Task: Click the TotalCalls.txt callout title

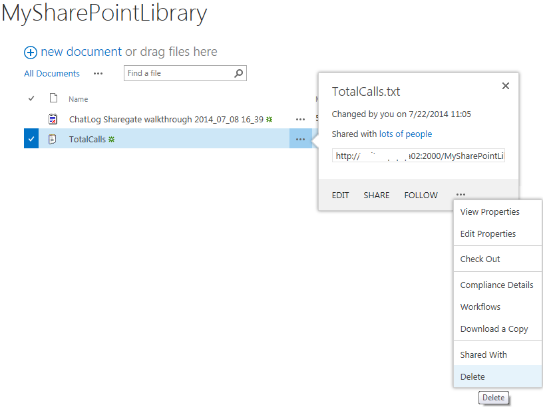Action: point(366,92)
